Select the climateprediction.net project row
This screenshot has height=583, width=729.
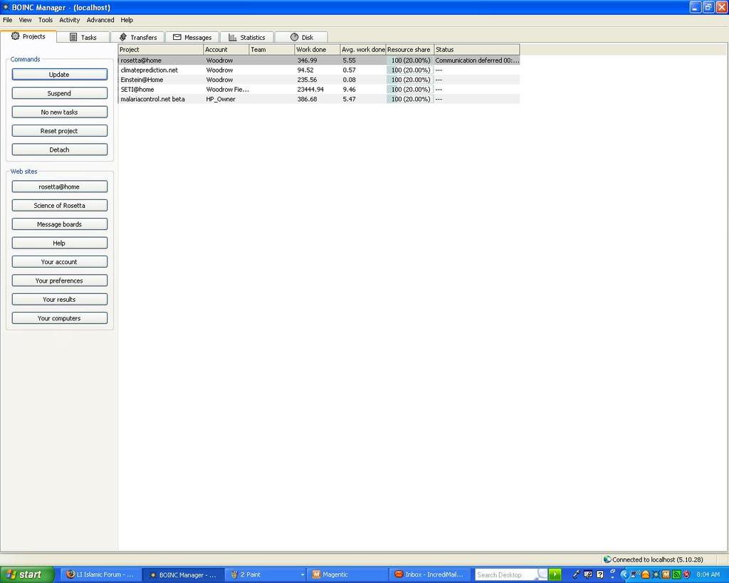(x=319, y=70)
